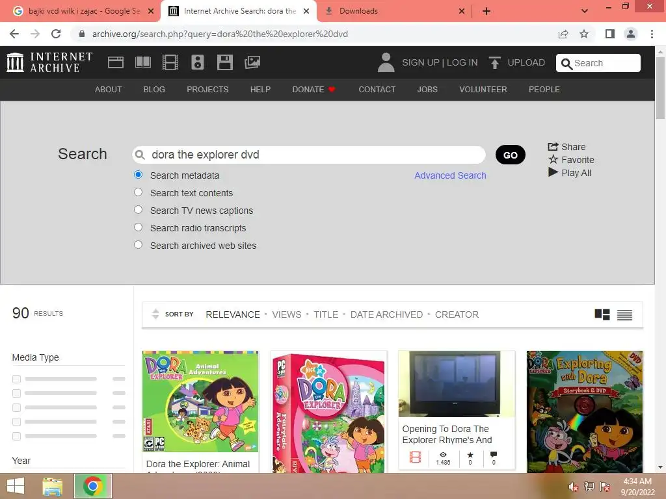Toggle sort direction arrows beside Sort By
This screenshot has height=499, width=666.
pos(155,314)
